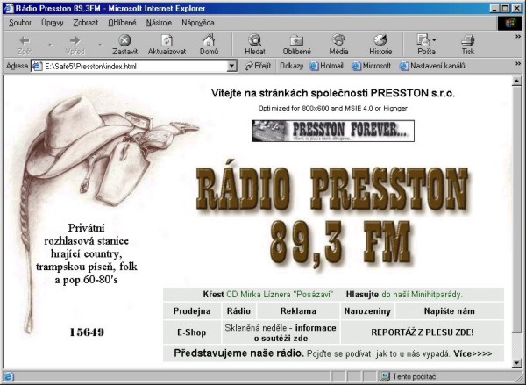Click the visitor counter 15649

tap(87, 332)
